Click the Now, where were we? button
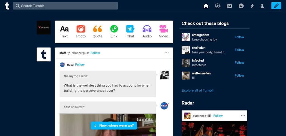286x136 pixels. (114, 125)
